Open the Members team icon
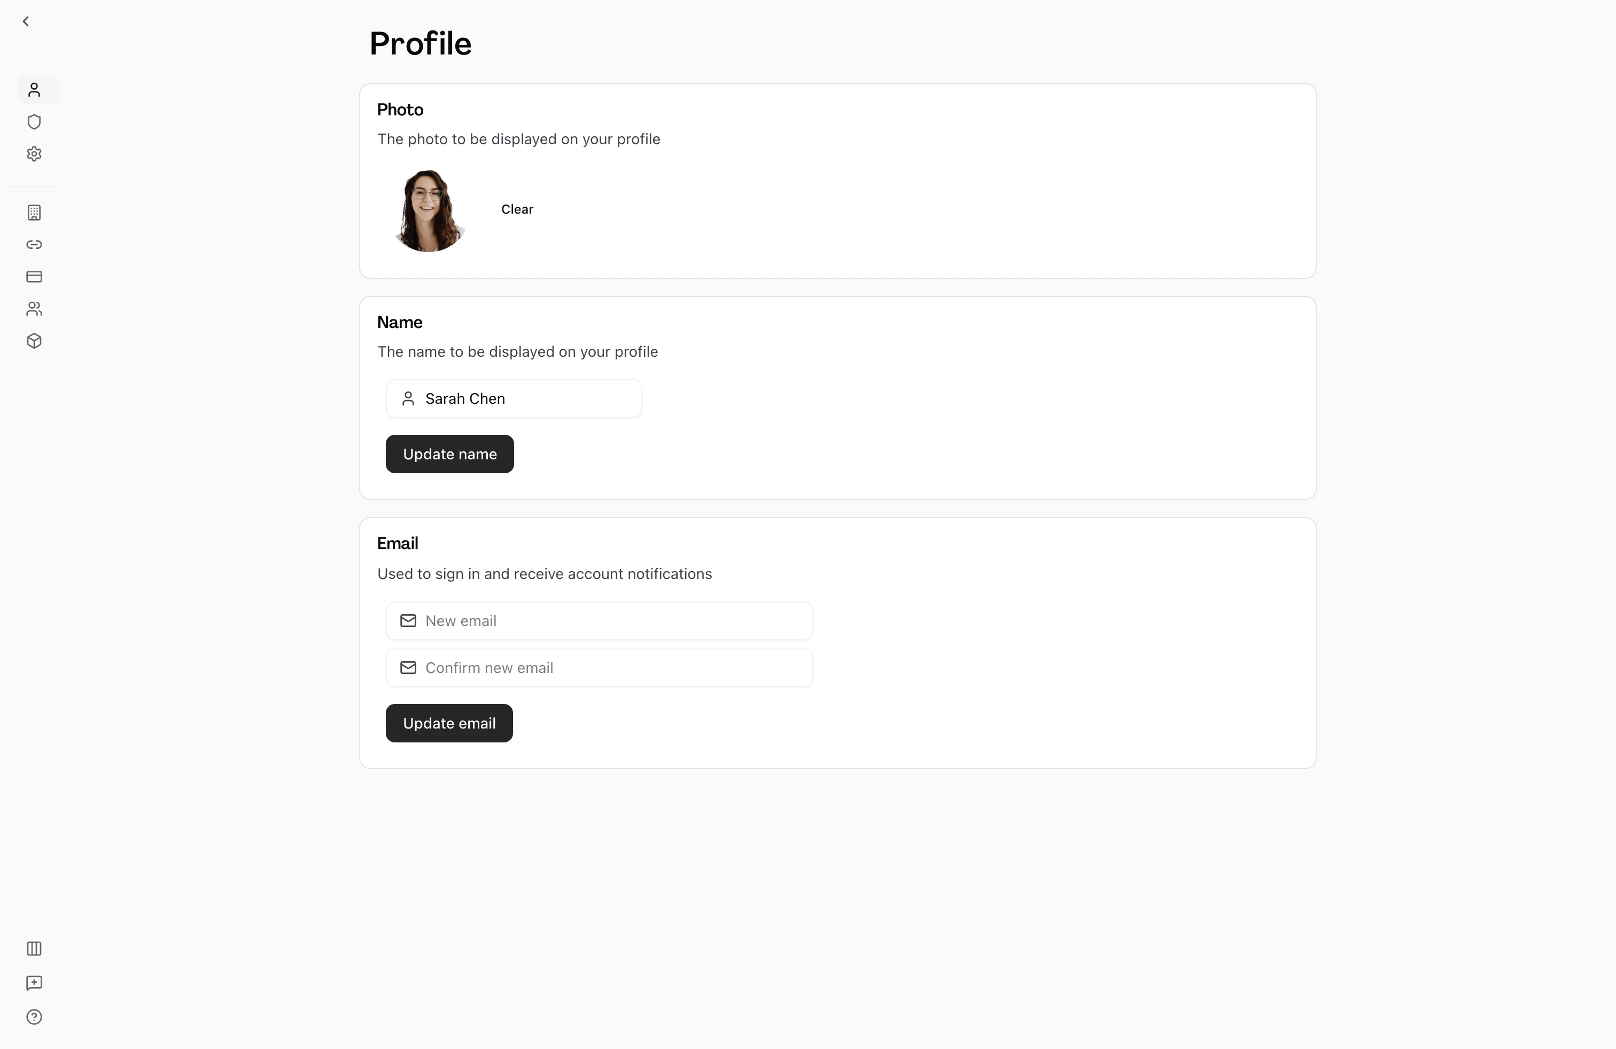The width and height of the screenshot is (1616, 1049). pyautogui.click(x=34, y=309)
